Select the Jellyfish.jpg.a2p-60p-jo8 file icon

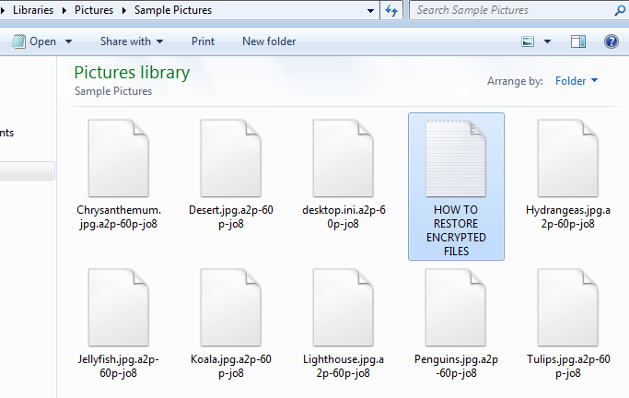[119, 308]
